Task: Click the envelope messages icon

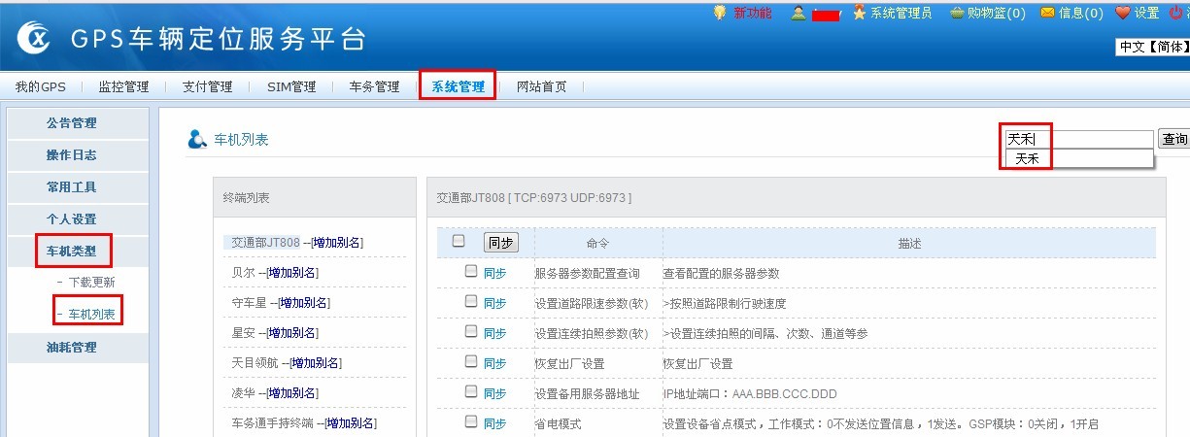Action: click(1047, 13)
